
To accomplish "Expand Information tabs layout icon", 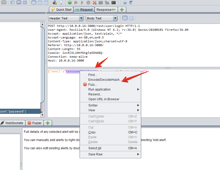I will pyautogui.click(x=19, y=3).
